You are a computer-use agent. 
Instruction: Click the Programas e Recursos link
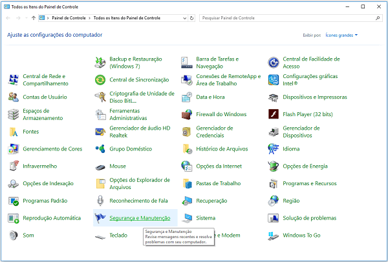point(311,184)
